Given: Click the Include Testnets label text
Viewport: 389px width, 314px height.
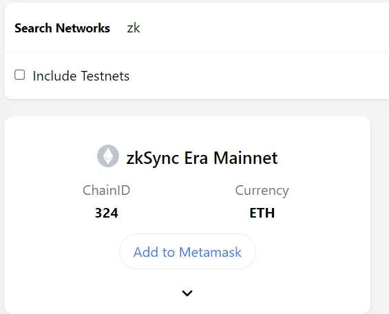Looking at the screenshot, I should coord(81,76).
